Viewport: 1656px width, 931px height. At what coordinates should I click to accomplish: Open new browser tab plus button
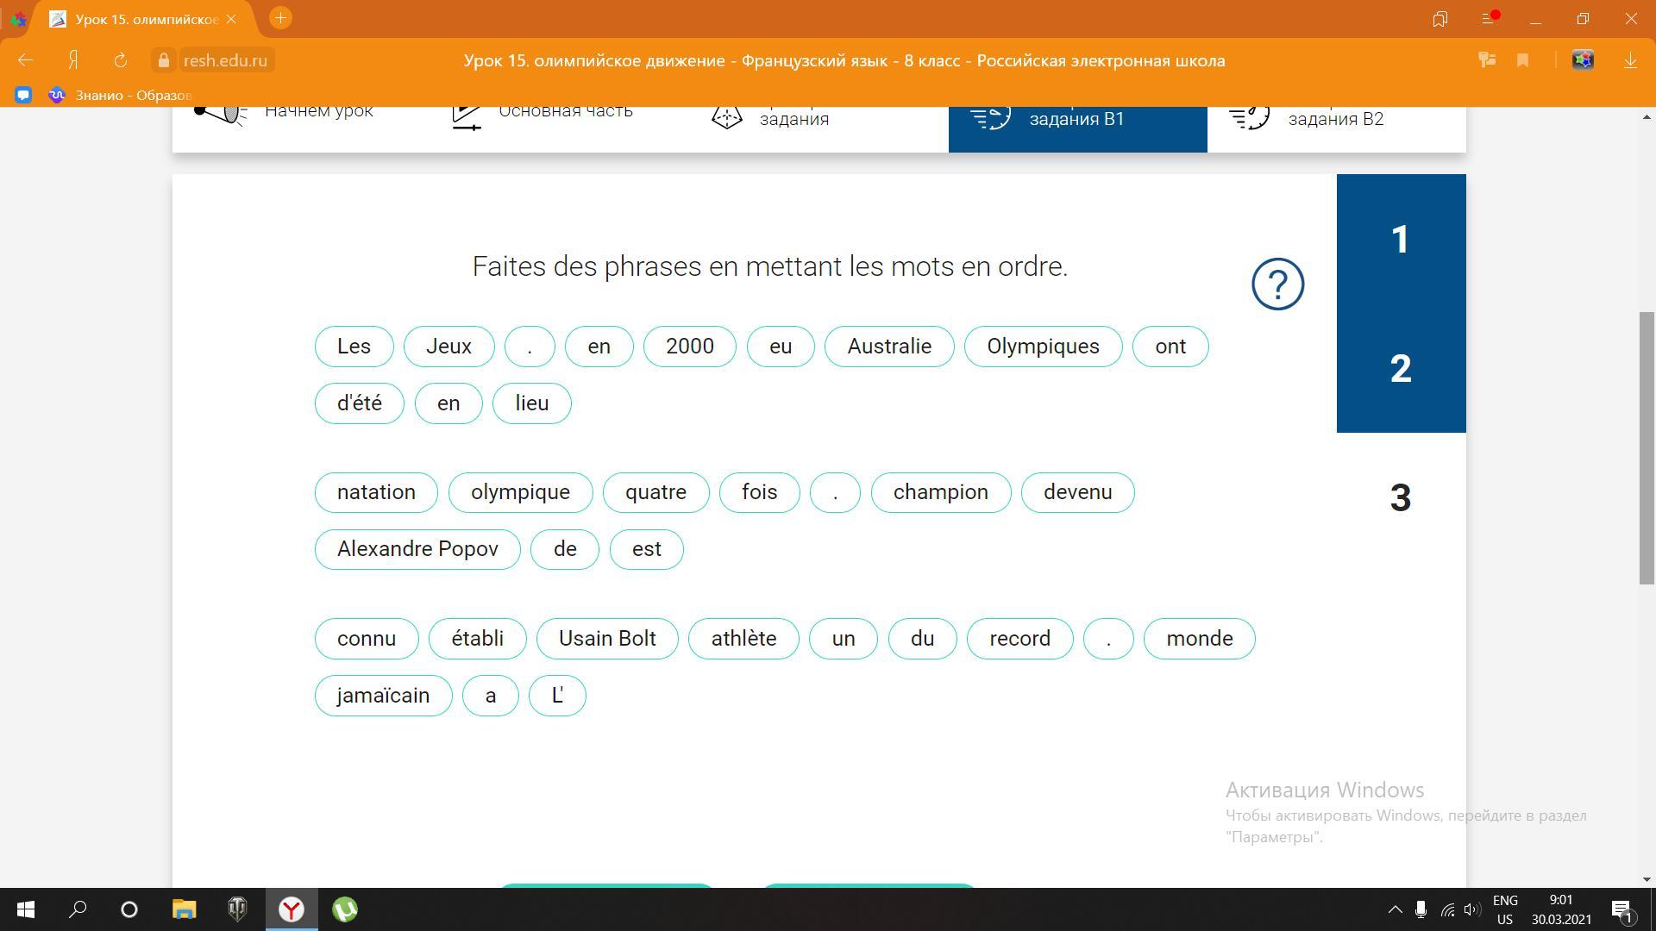click(x=280, y=18)
